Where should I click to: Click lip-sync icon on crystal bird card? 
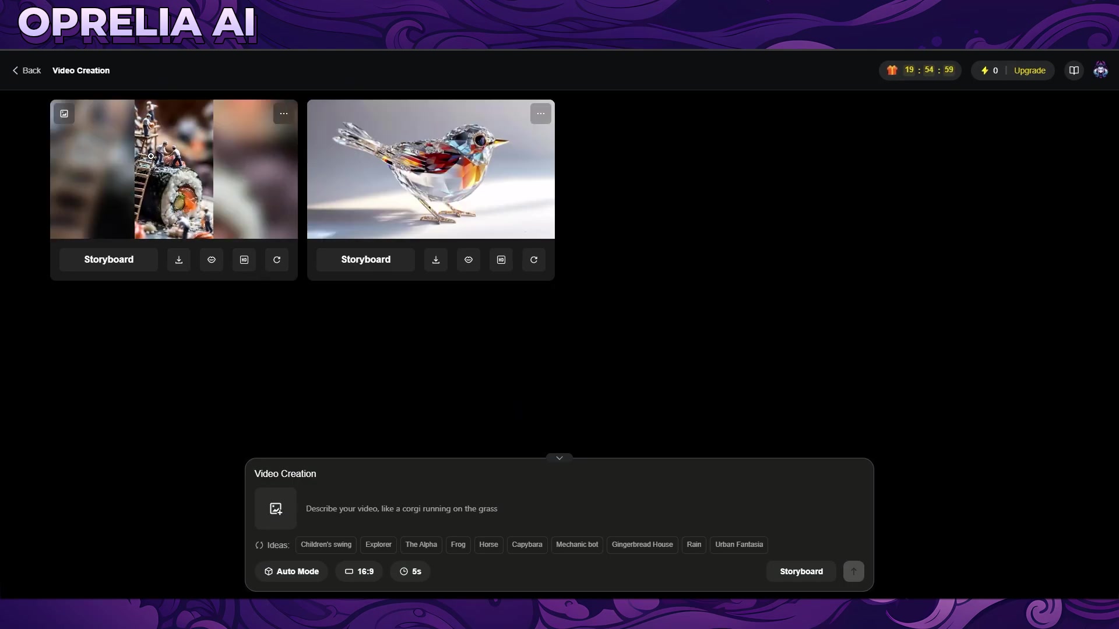click(469, 260)
